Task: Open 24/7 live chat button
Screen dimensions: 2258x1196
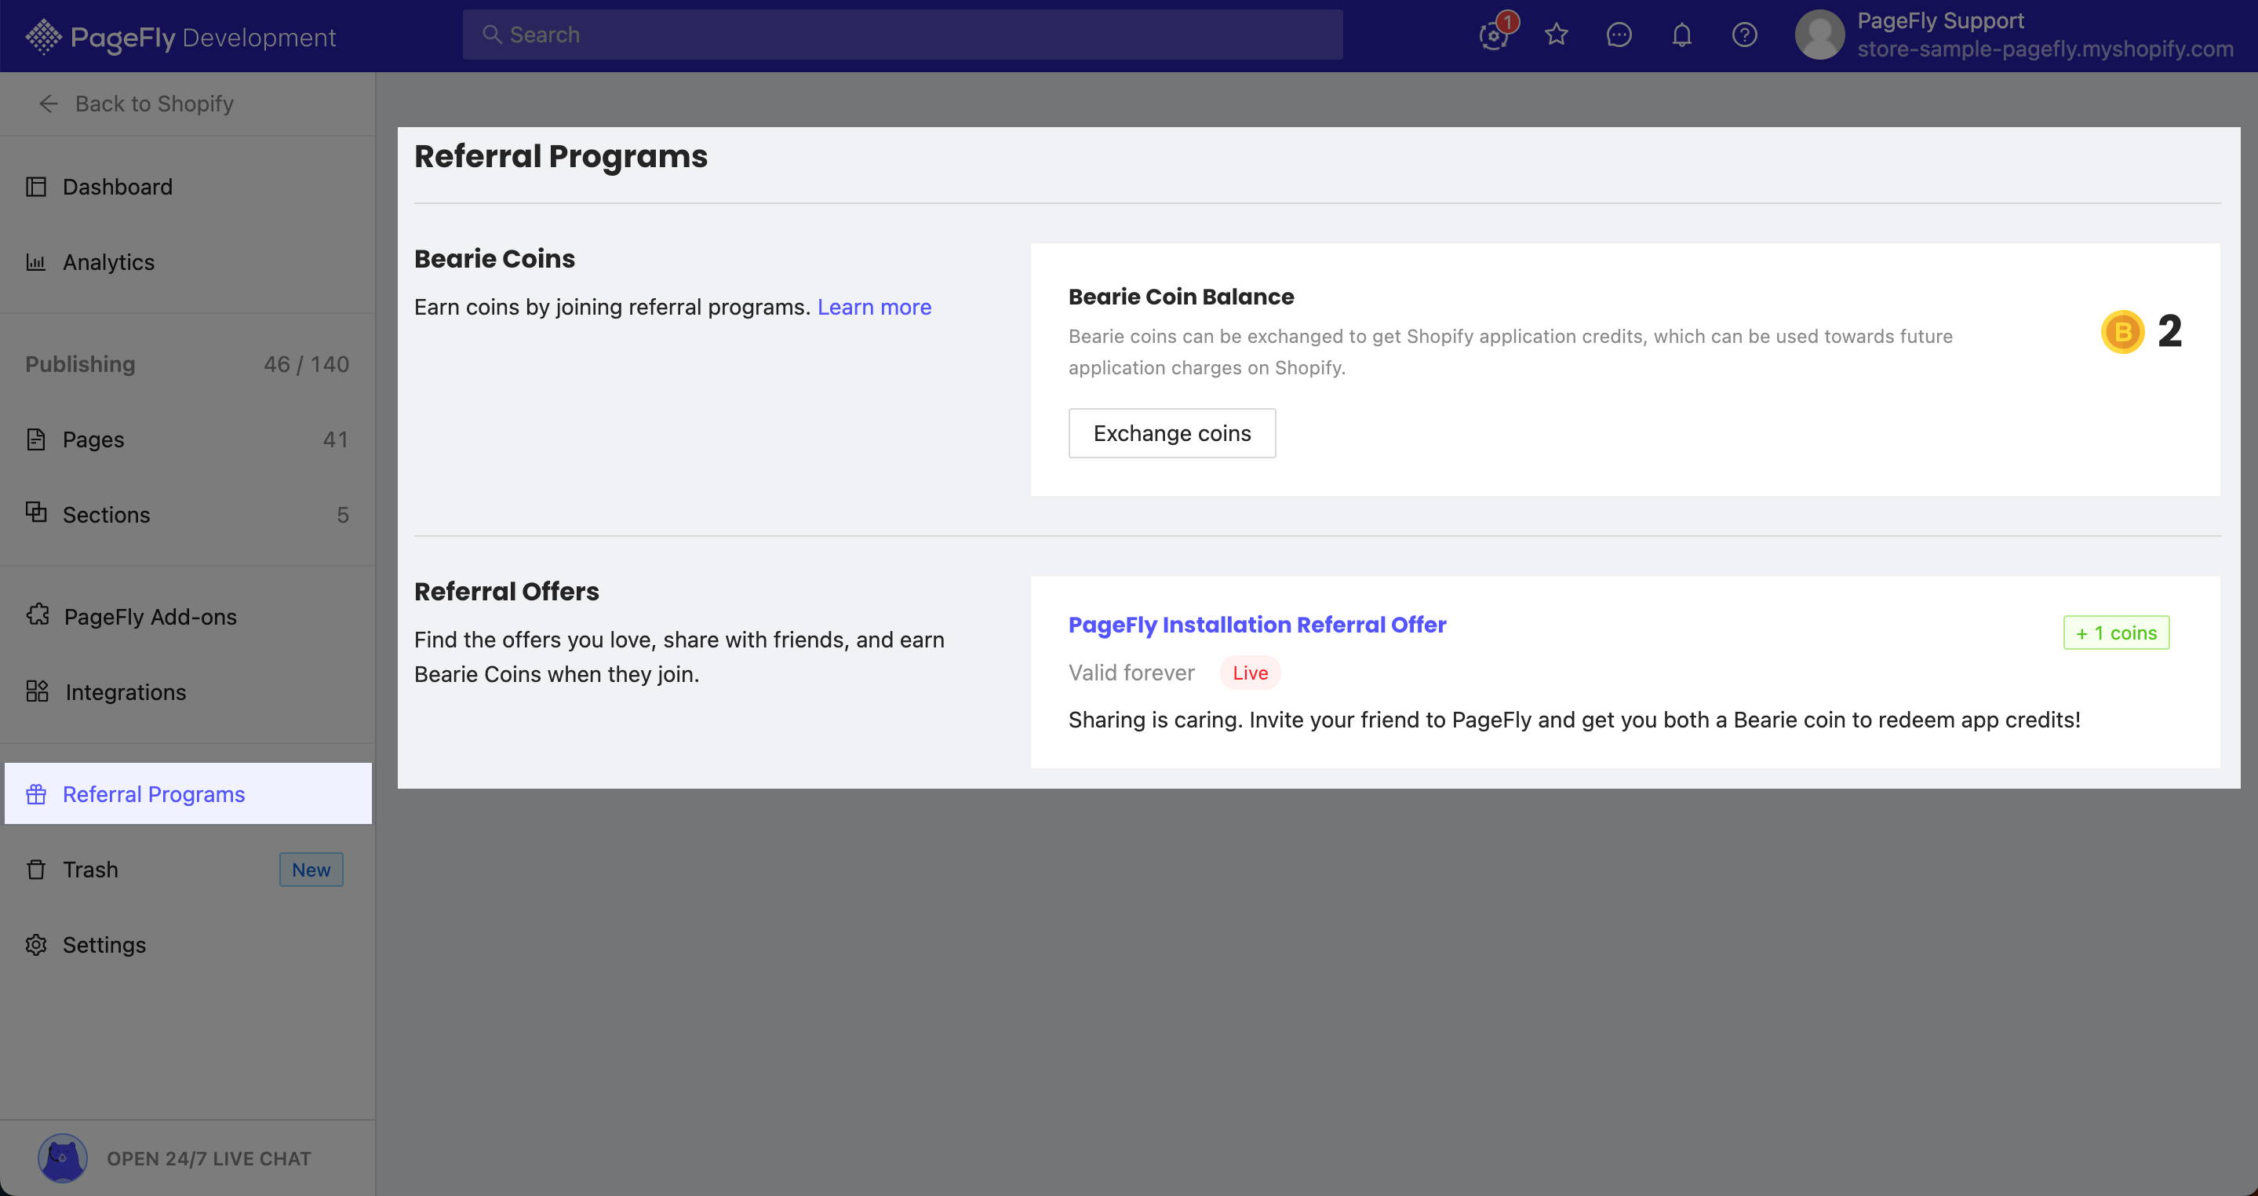Action: [x=188, y=1158]
